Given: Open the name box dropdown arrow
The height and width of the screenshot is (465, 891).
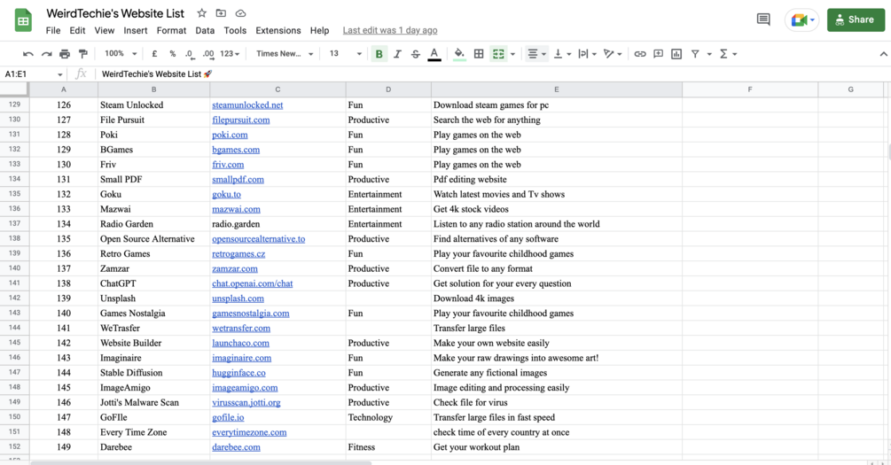Looking at the screenshot, I should tap(59, 74).
